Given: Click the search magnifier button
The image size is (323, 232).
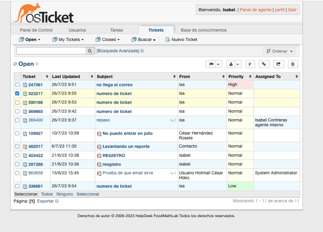Looking at the screenshot, I should click(90, 51).
